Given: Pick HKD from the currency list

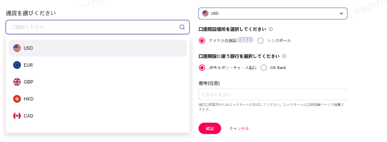Looking at the screenshot, I should tap(98, 99).
